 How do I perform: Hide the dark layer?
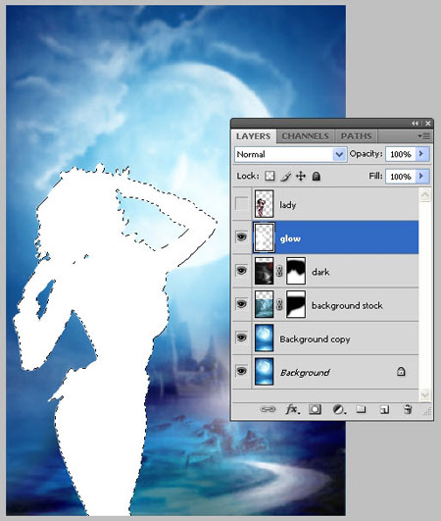241,271
